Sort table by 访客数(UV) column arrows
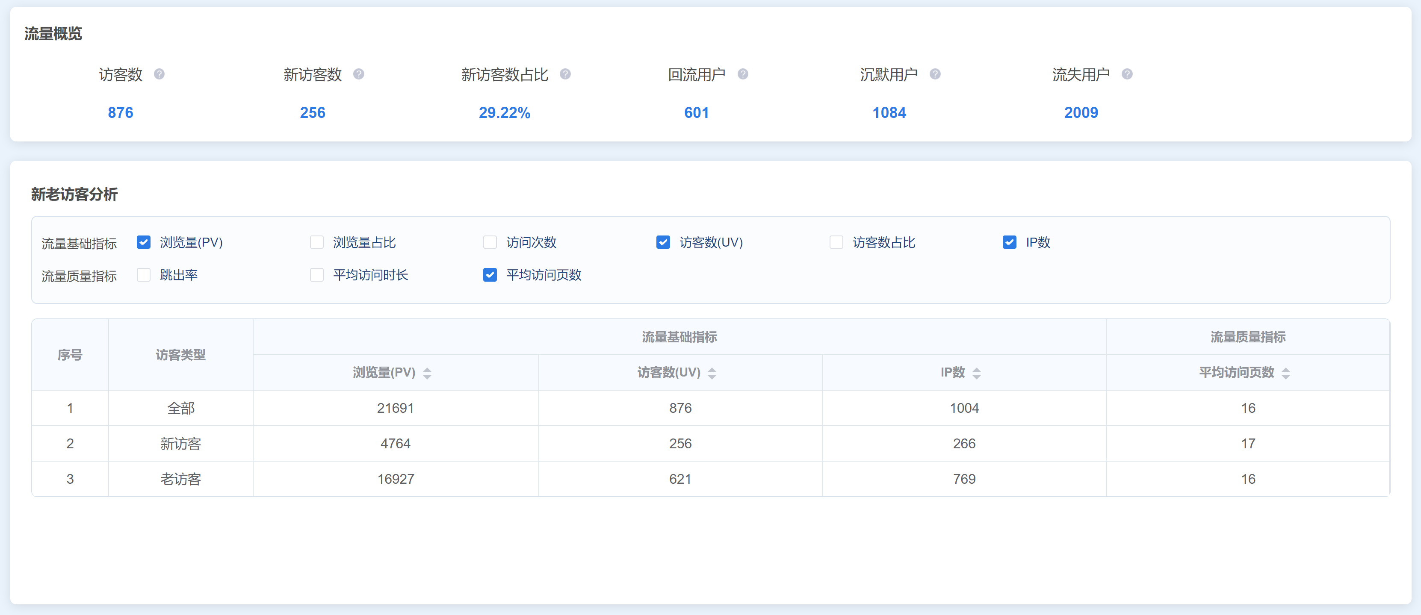 tap(712, 373)
